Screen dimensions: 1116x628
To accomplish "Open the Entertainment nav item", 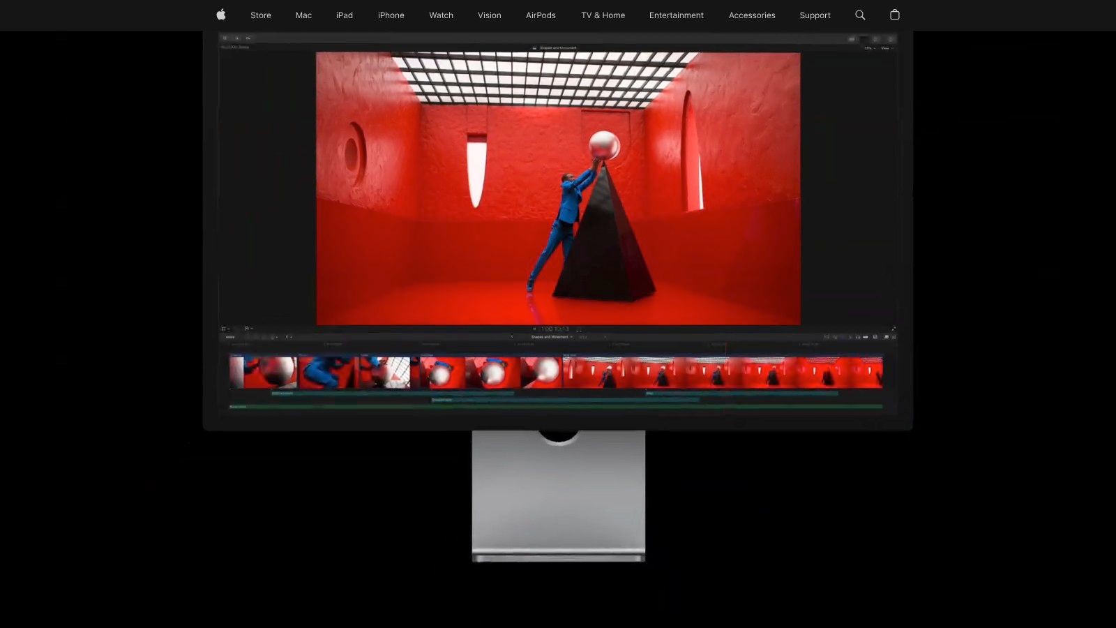I will point(676,15).
